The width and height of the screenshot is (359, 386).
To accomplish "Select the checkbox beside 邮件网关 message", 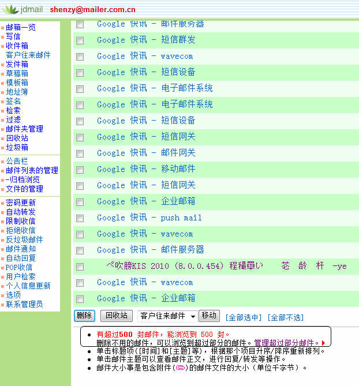I will point(80,153).
